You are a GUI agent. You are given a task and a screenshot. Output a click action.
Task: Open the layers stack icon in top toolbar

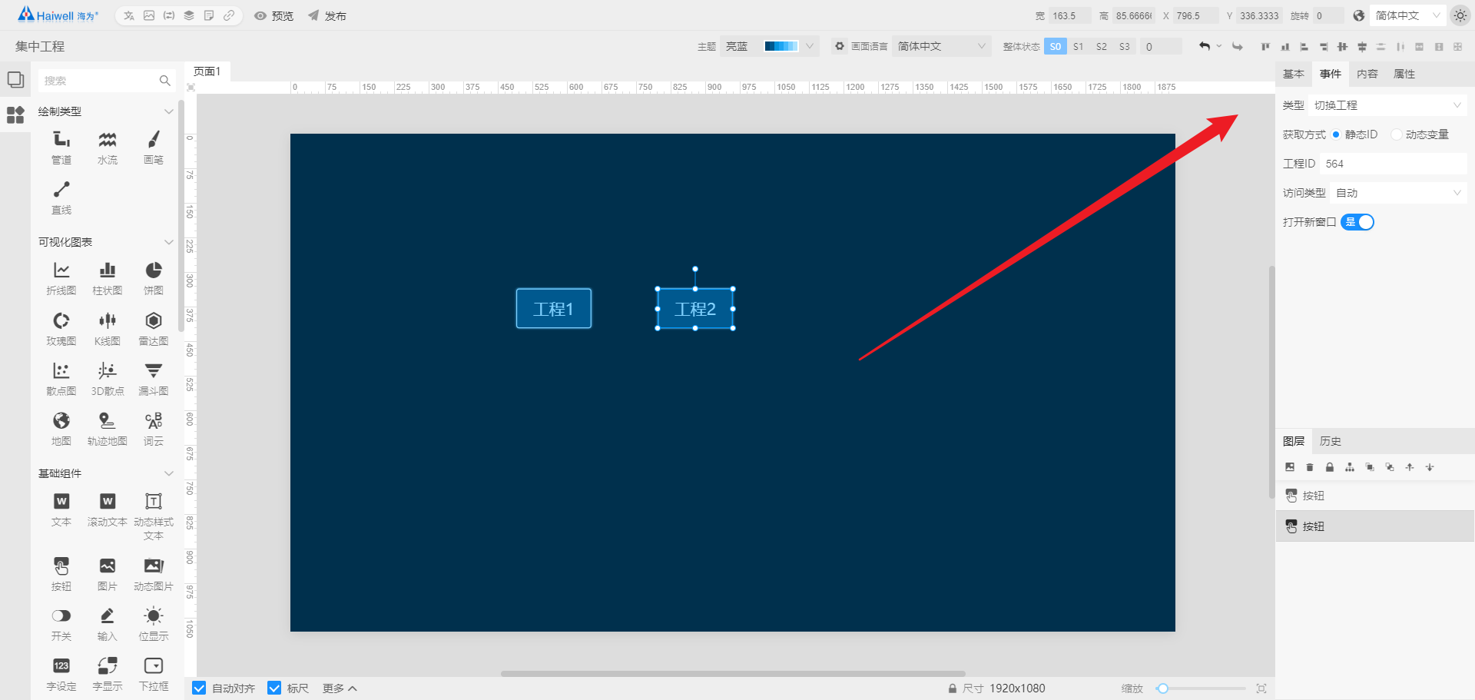pos(189,15)
